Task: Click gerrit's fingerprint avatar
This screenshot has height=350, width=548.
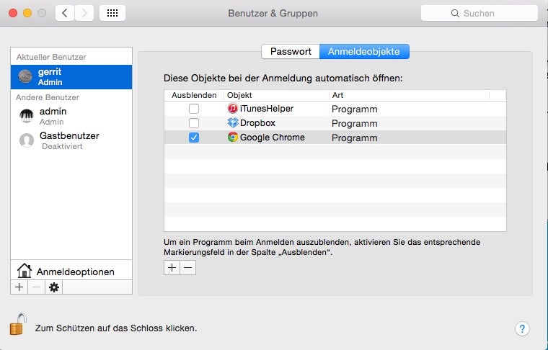Action: point(25,76)
